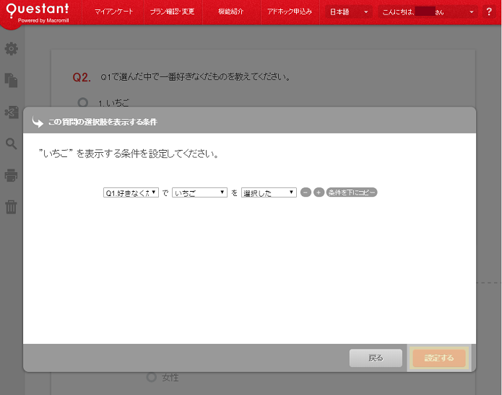
Task: Click the 戻る button
Action: 376,358
